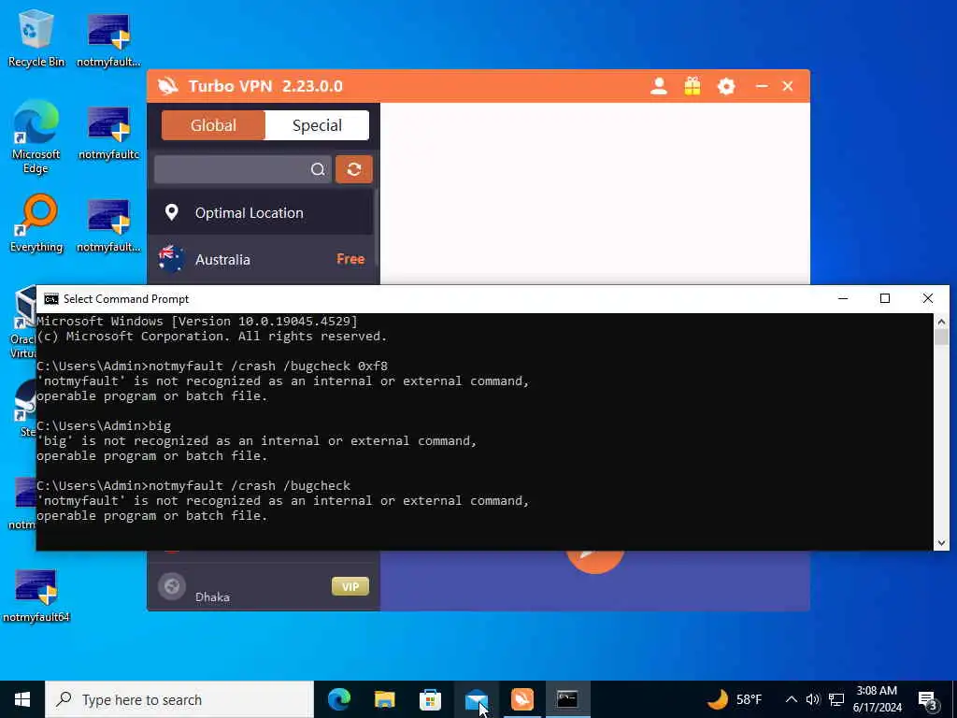Click the orange connect button in Turbo VPN
The image size is (957, 718).
tap(595, 561)
